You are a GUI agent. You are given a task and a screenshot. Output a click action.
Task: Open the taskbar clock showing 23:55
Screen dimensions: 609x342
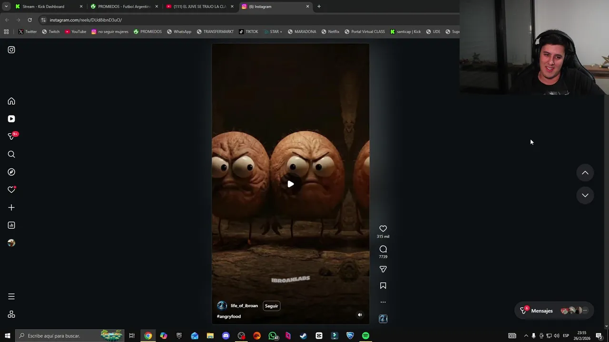pos(583,336)
